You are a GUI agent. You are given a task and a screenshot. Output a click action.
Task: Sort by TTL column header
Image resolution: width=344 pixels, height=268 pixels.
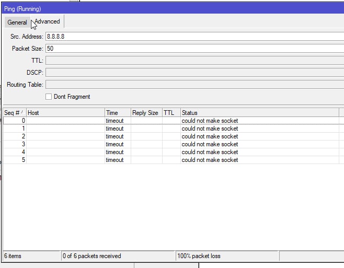click(x=171, y=113)
